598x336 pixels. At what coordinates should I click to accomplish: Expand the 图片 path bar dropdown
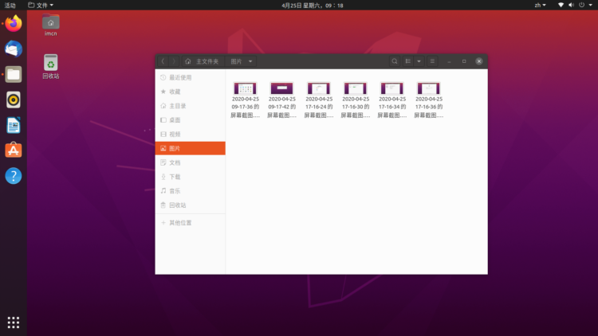click(250, 61)
